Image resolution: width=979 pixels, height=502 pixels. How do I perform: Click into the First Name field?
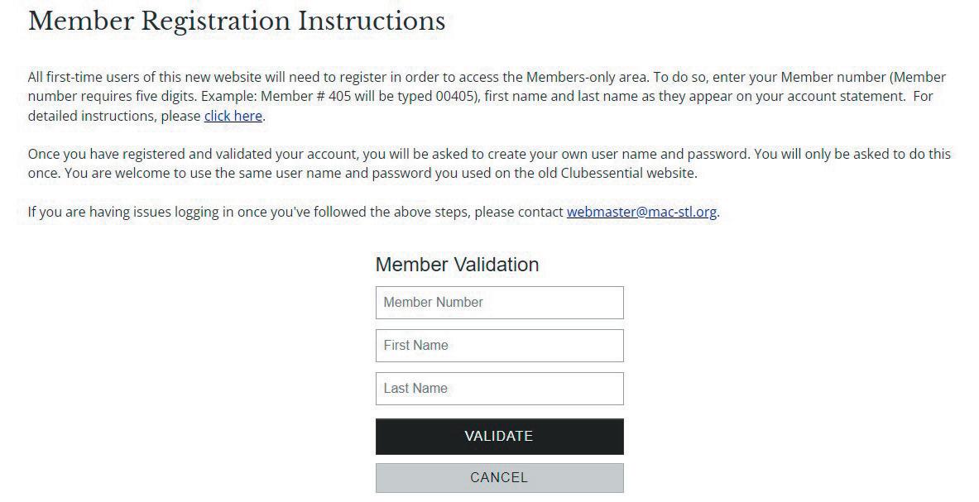point(499,346)
